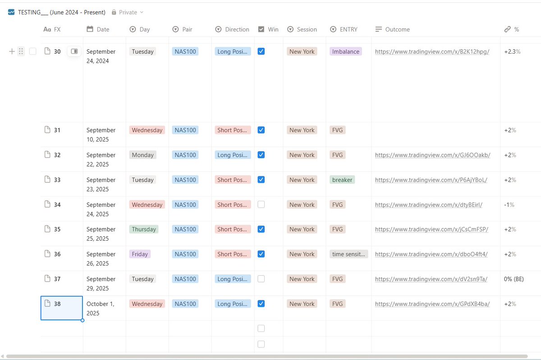This screenshot has width=541, height=360.
Task: Open Direction tag in row 31
Action: 233,130
